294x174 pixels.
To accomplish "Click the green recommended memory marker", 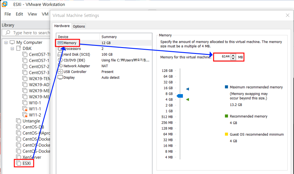I will point(187,100).
